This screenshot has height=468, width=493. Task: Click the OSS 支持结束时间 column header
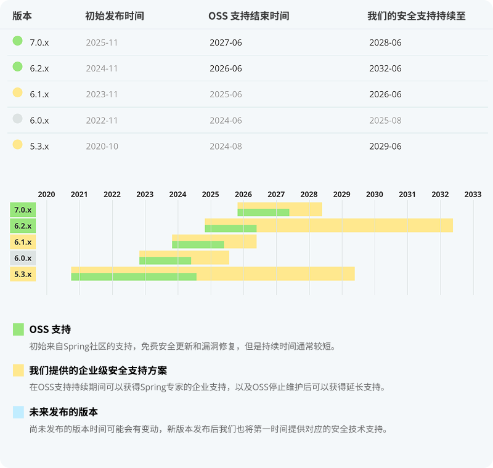point(249,17)
